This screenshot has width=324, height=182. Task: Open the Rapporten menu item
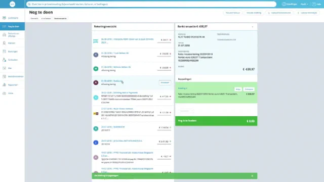(x=13, y=85)
